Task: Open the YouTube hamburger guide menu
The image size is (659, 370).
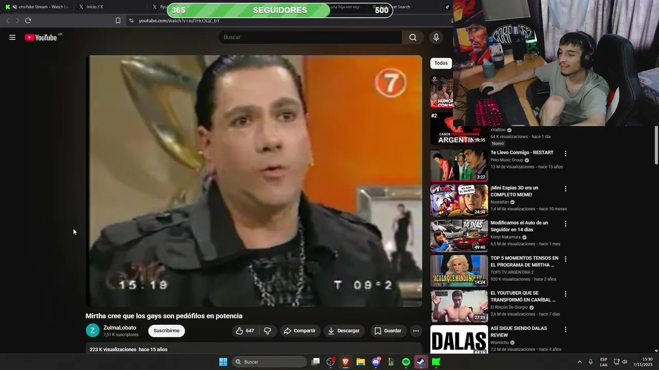Action: click(x=12, y=38)
